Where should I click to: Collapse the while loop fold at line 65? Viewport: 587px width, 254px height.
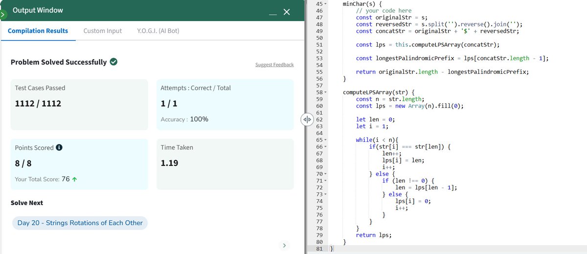point(326,140)
